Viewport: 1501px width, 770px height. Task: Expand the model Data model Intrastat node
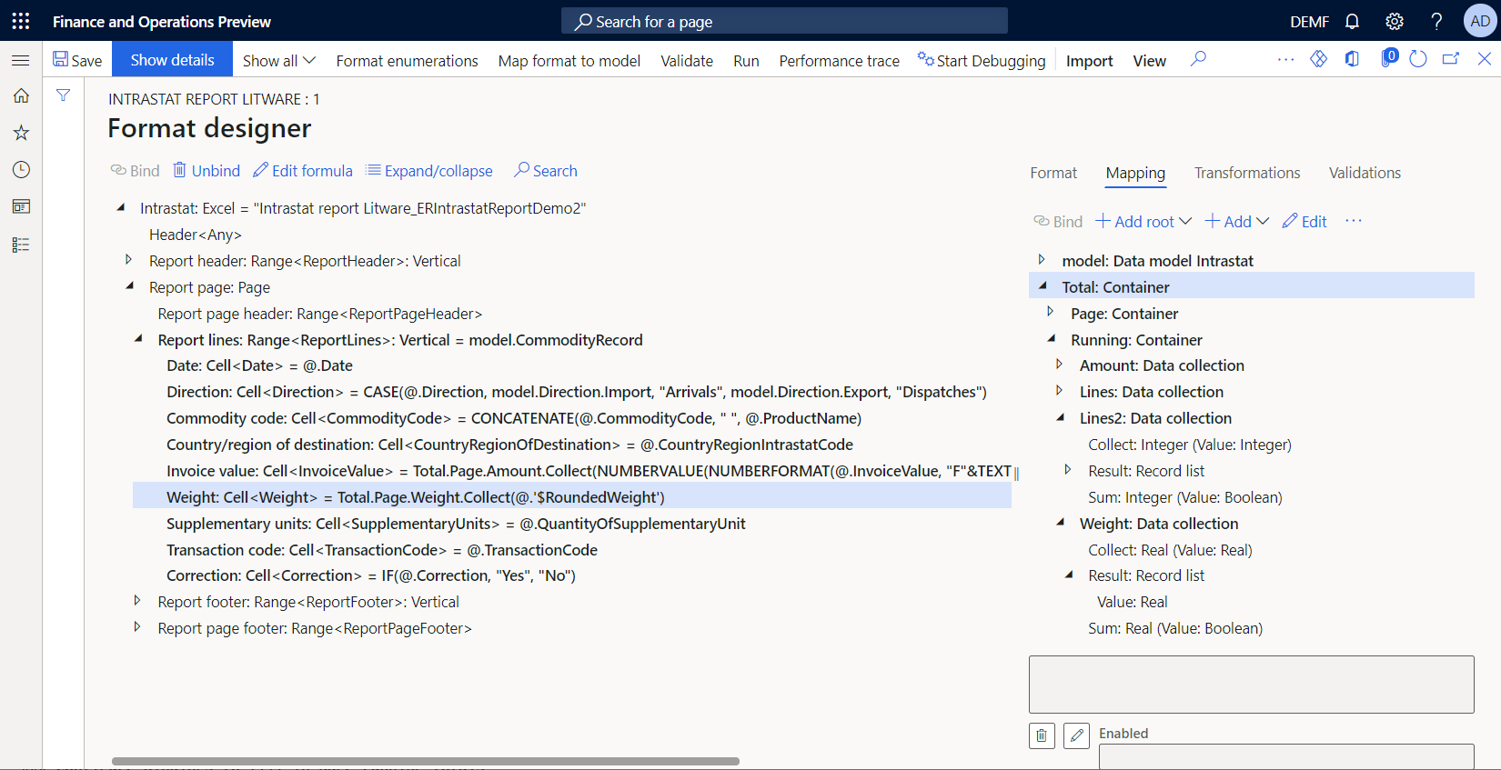point(1043,260)
